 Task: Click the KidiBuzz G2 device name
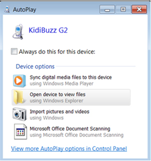coord(48,30)
